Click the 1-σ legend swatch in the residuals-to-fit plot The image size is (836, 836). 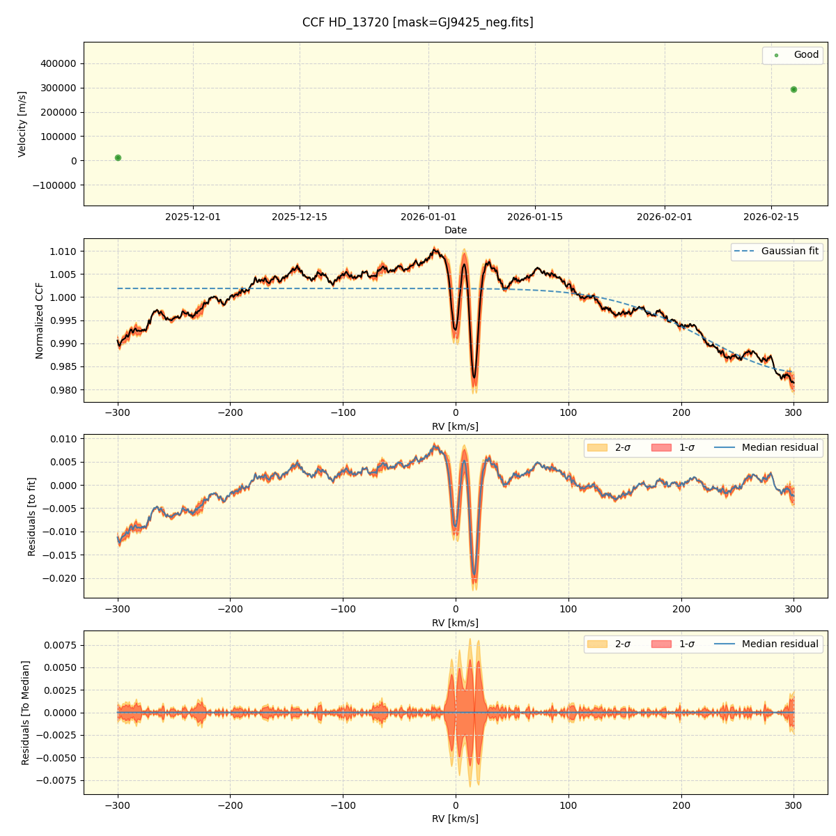tap(661, 447)
